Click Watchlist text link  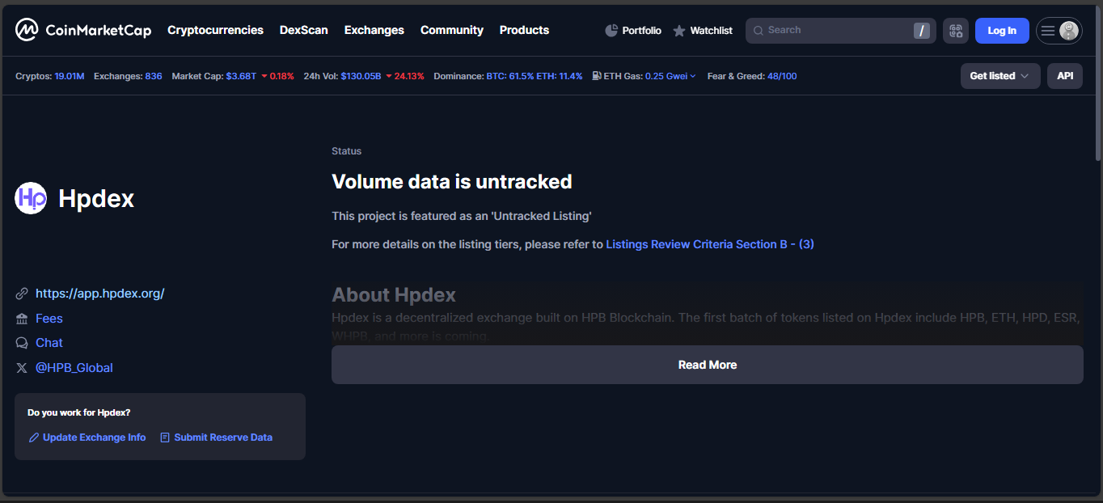(712, 31)
